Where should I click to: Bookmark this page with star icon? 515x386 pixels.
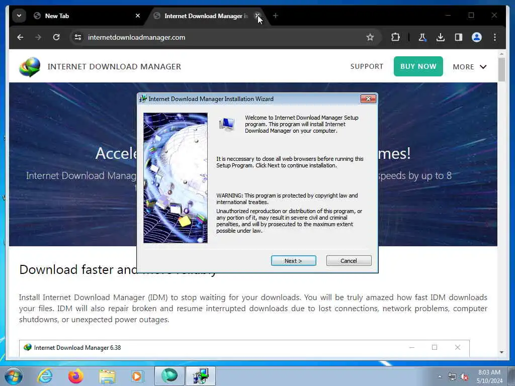point(370,37)
